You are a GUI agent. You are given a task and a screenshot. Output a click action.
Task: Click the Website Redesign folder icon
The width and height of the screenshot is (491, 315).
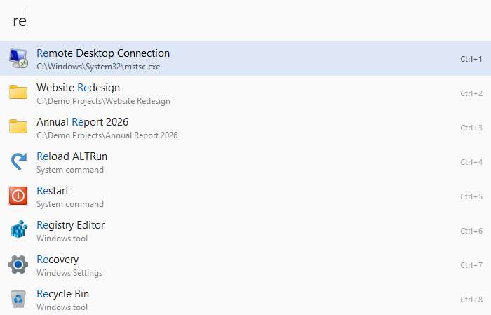pos(18,92)
